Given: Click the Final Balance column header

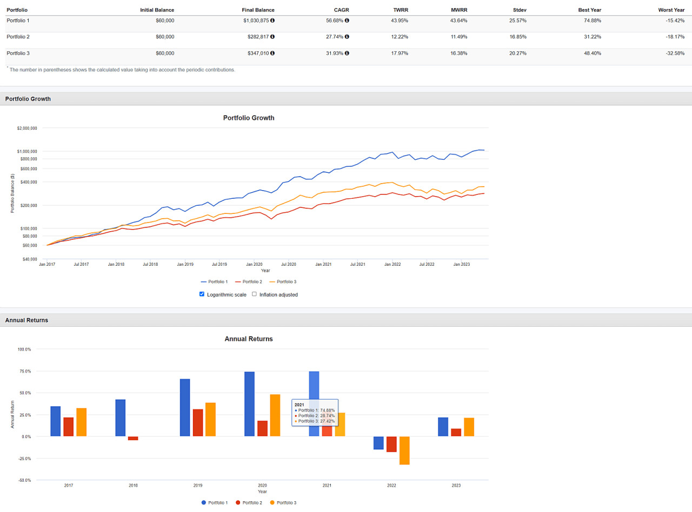Looking at the screenshot, I should point(258,10).
